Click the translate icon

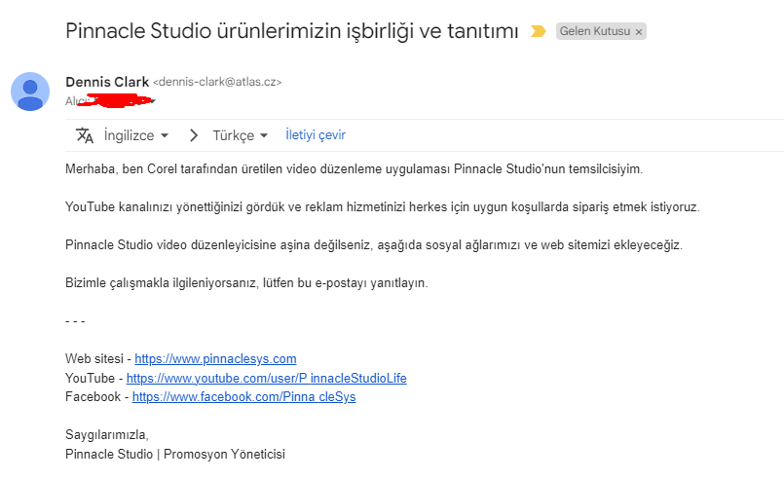click(85, 135)
